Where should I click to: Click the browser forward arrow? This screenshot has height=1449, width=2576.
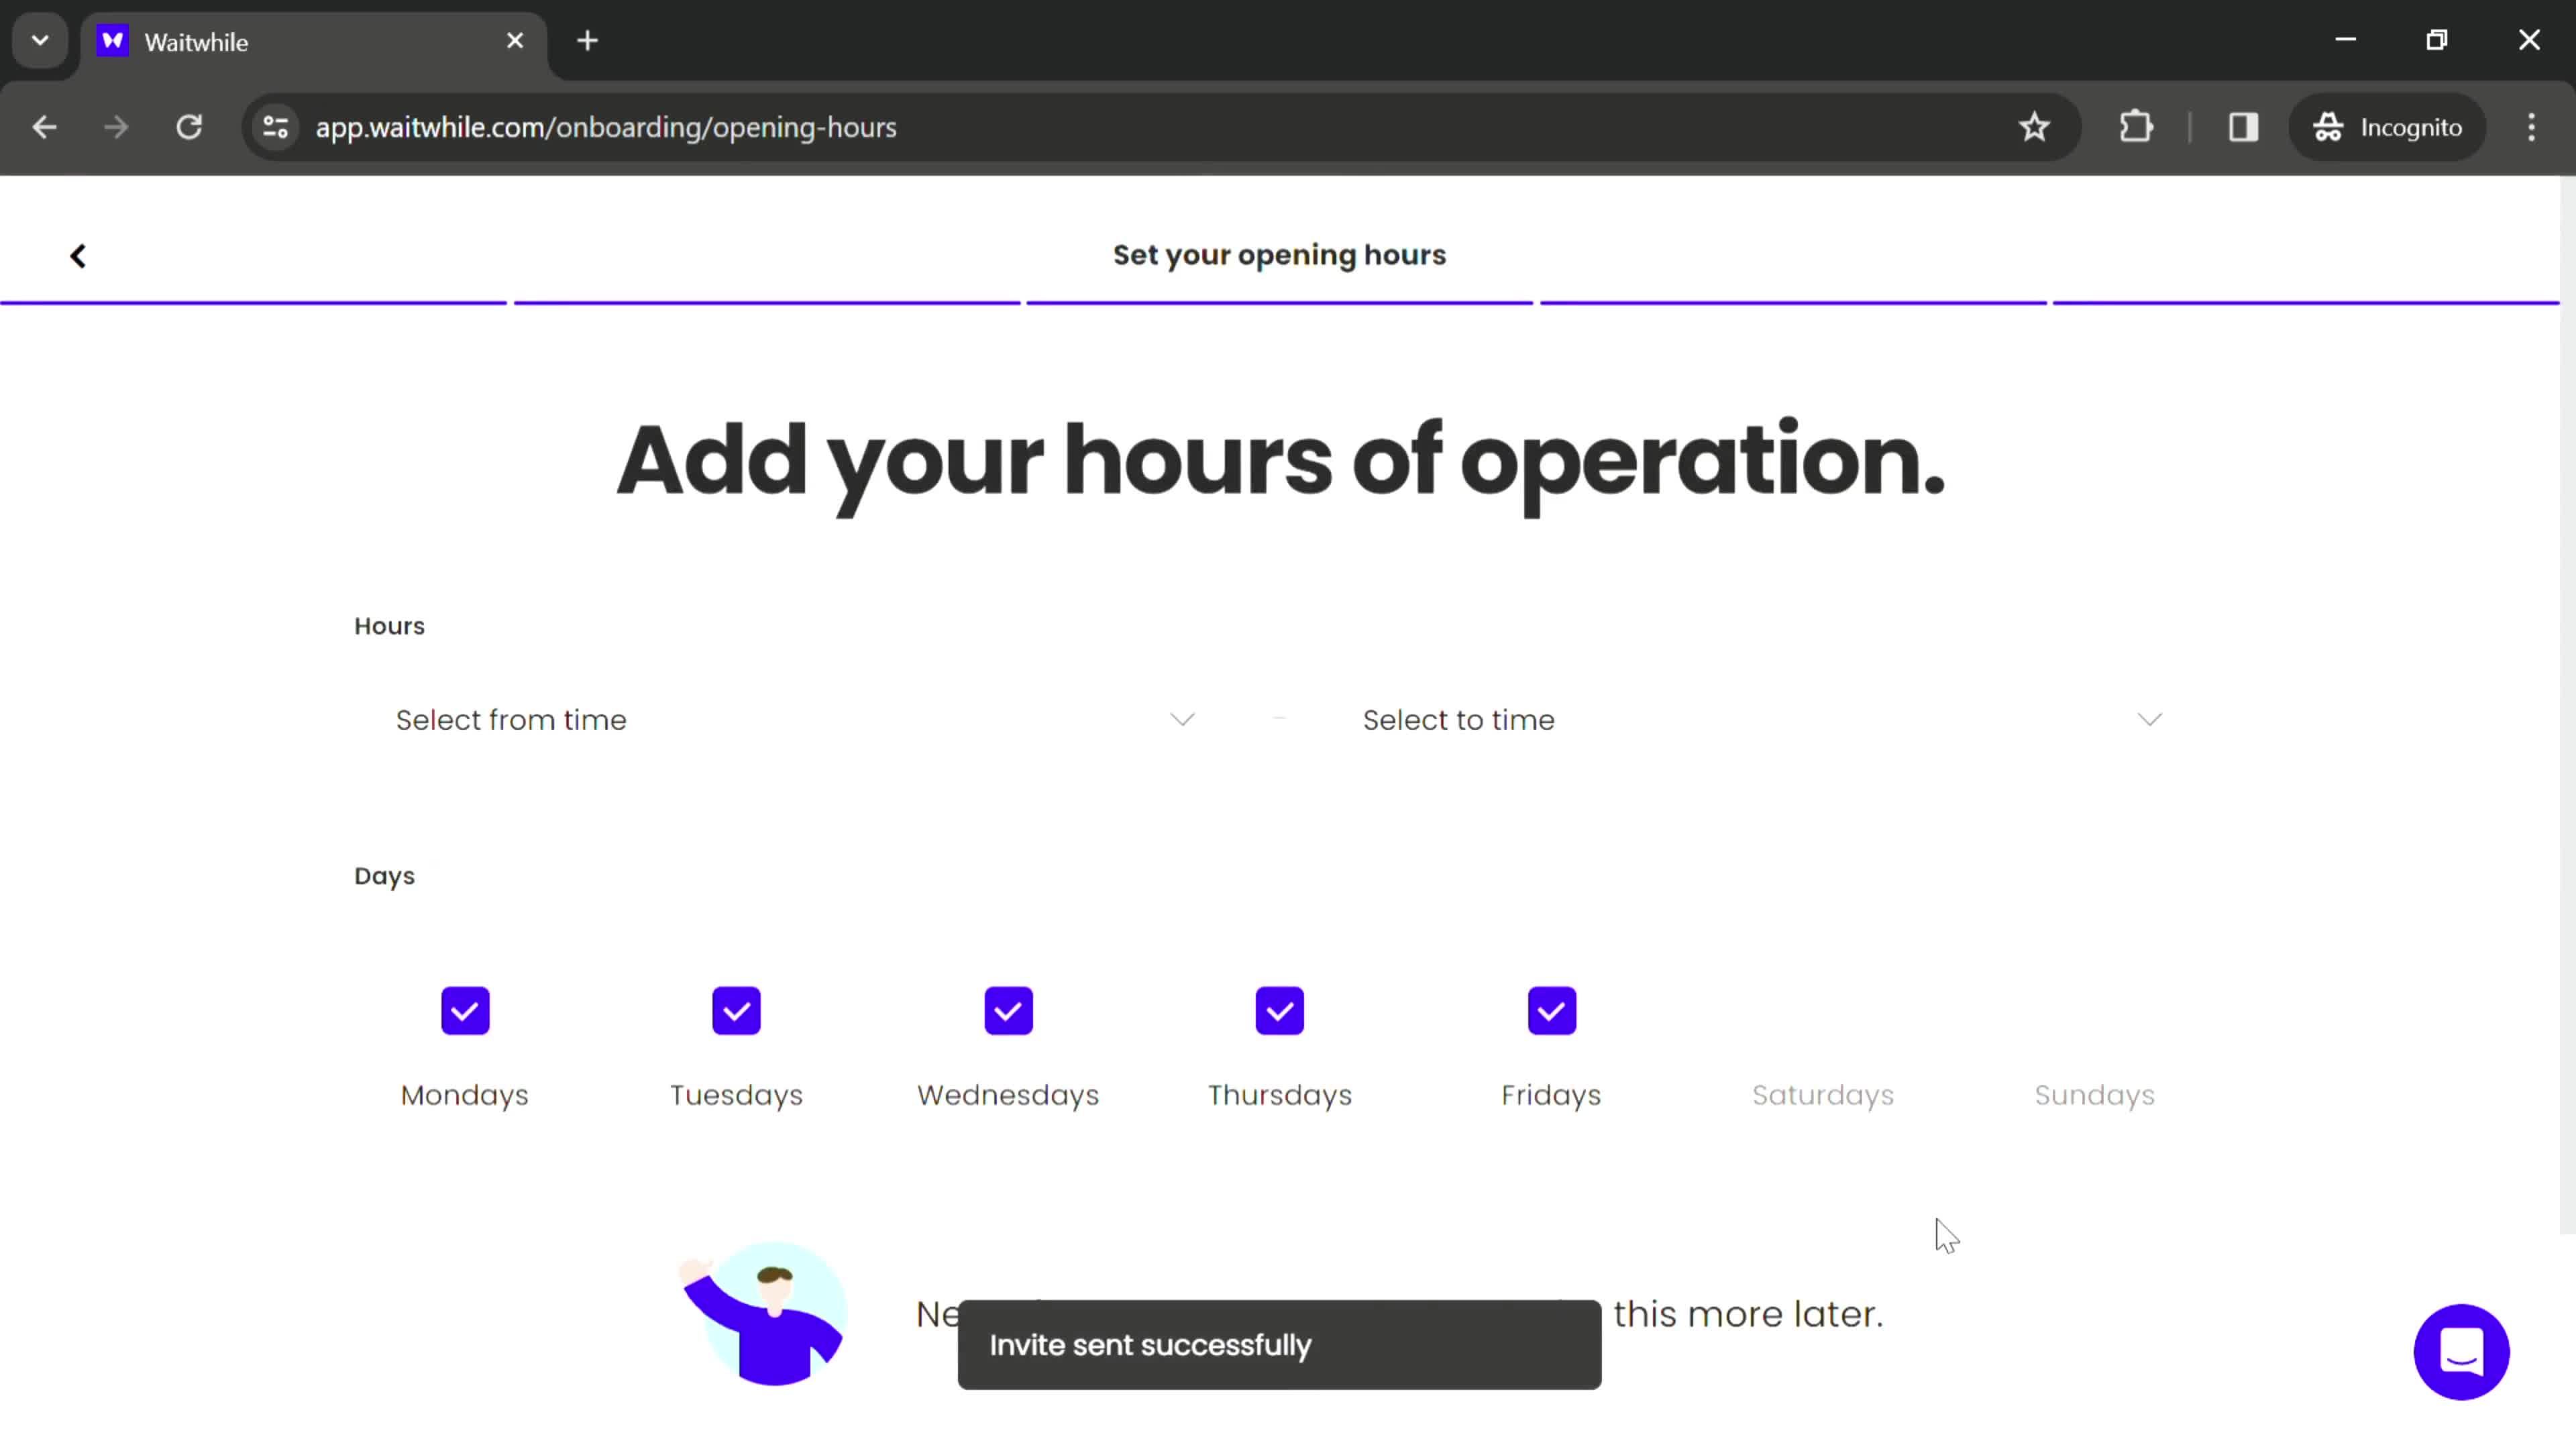click(116, 127)
